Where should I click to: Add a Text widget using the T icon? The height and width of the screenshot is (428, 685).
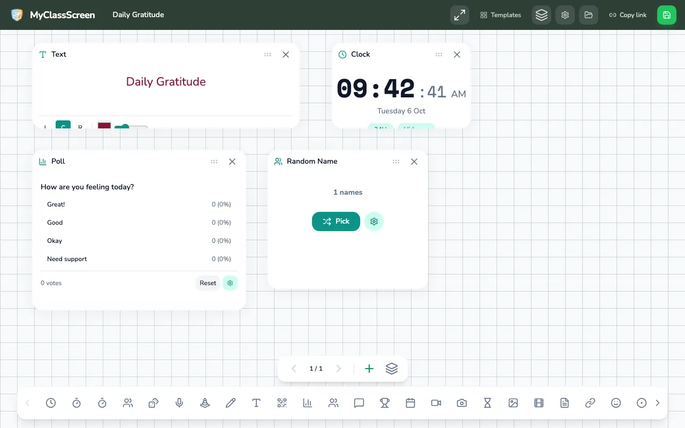256,403
